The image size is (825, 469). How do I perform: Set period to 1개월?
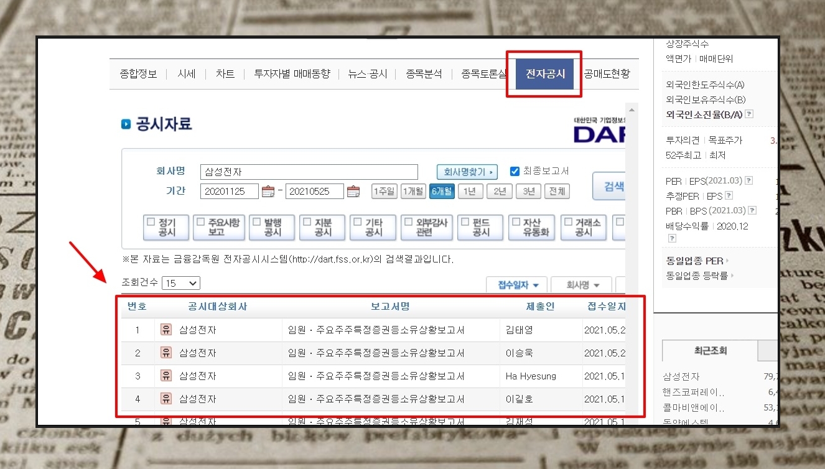(x=413, y=191)
